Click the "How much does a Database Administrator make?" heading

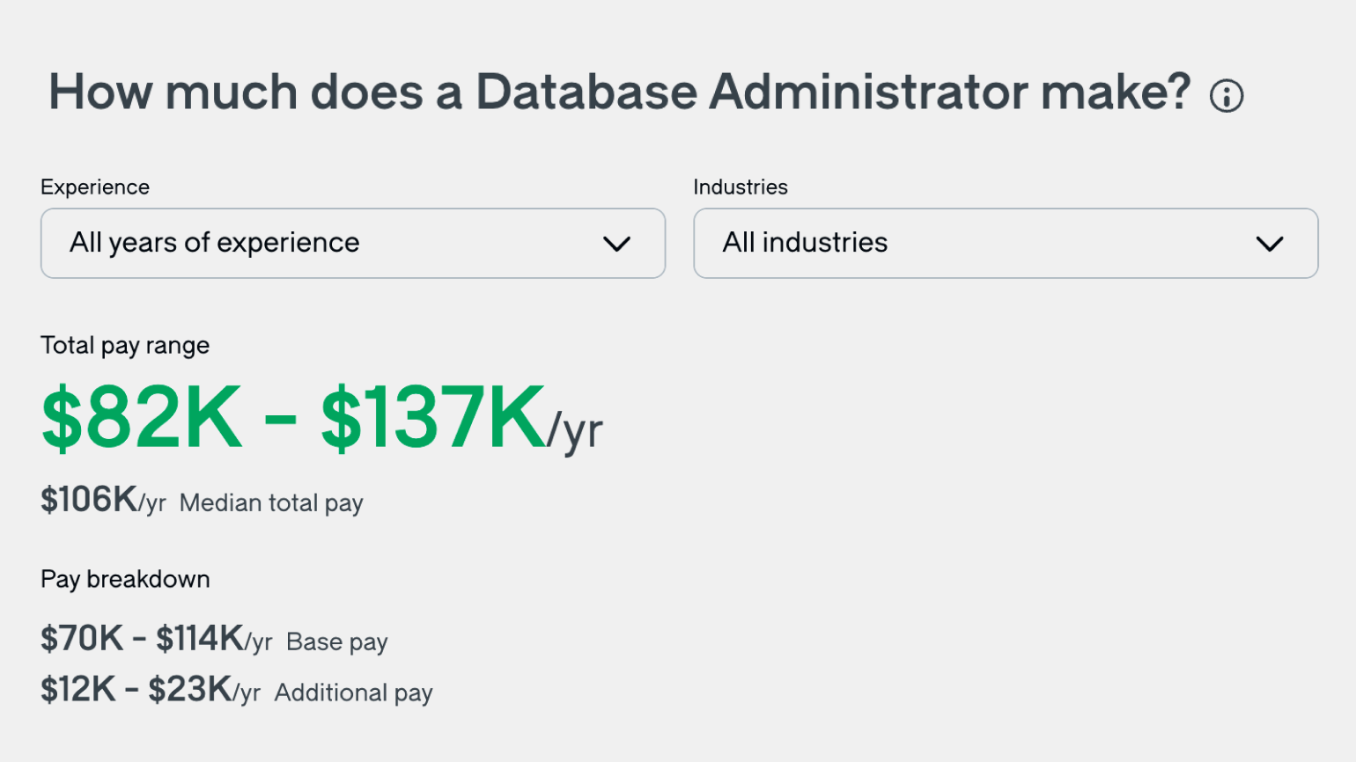pyautogui.click(x=619, y=92)
